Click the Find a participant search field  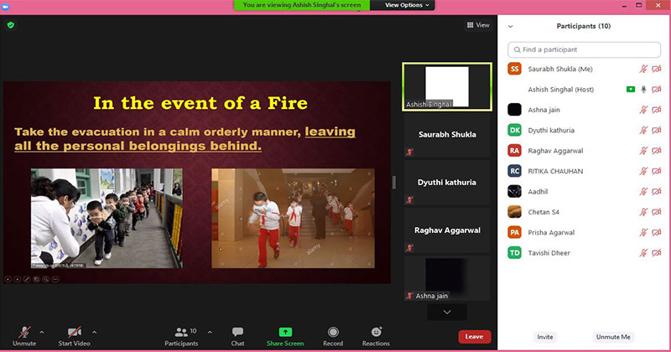click(583, 50)
